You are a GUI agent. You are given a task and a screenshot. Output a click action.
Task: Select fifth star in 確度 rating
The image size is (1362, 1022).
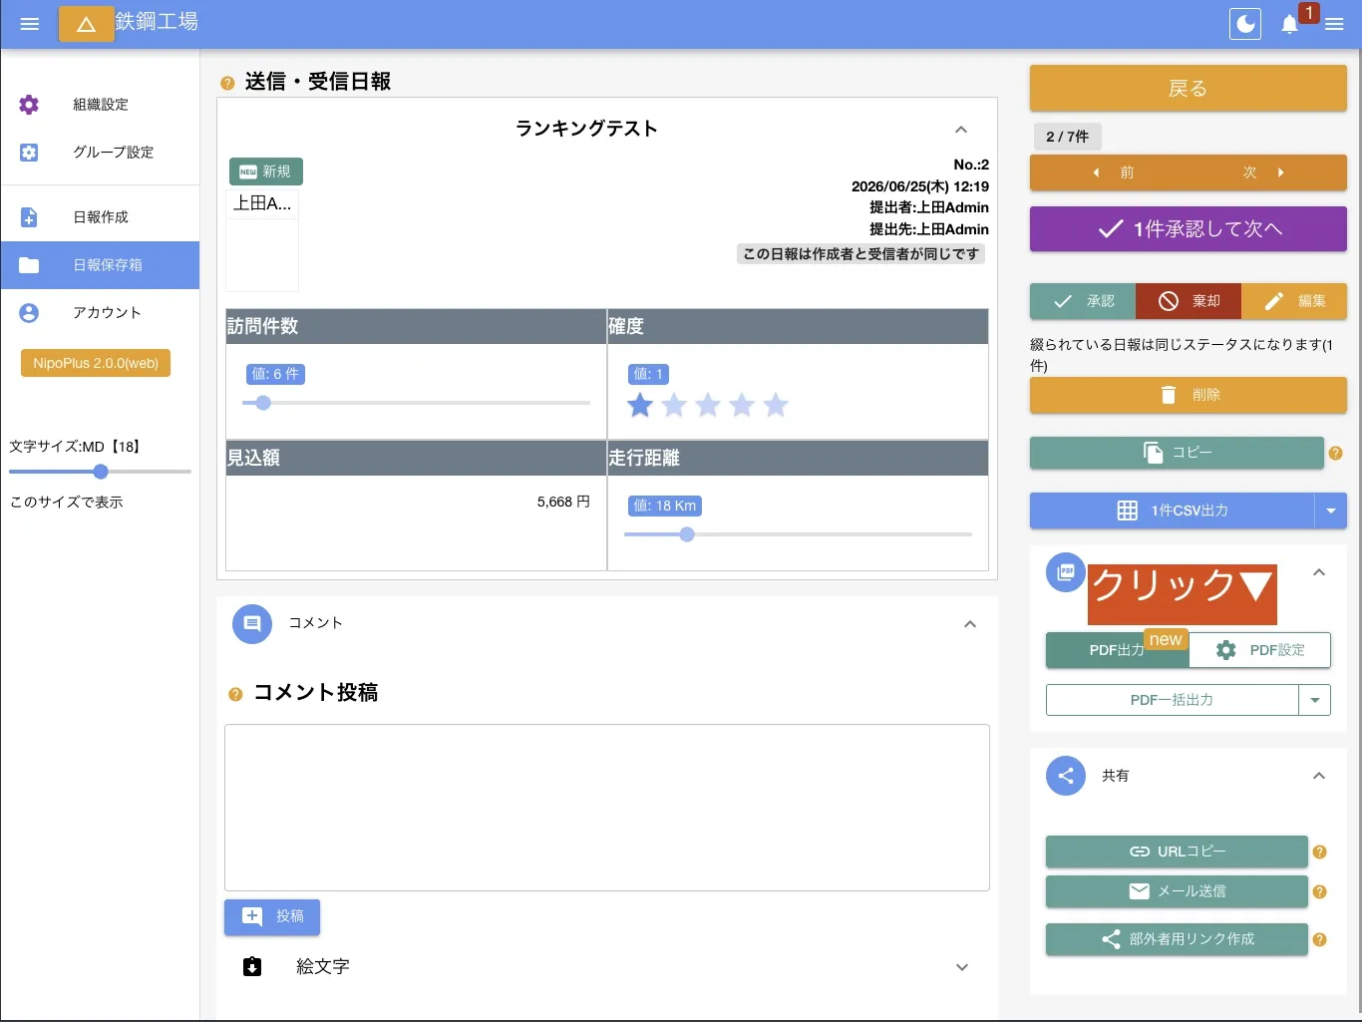(776, 405)
